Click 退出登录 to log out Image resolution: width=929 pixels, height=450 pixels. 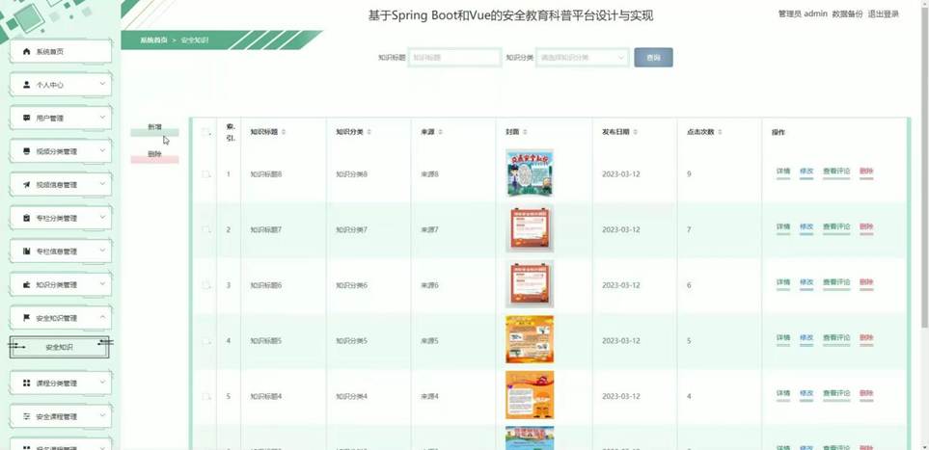(883, 14)
